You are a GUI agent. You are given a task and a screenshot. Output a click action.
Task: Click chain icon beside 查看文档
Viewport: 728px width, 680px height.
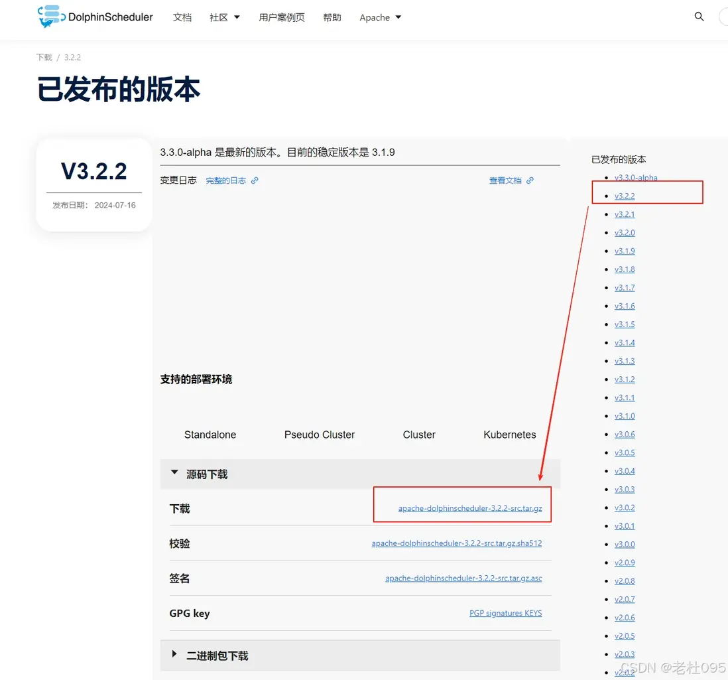tap(530, 180)
